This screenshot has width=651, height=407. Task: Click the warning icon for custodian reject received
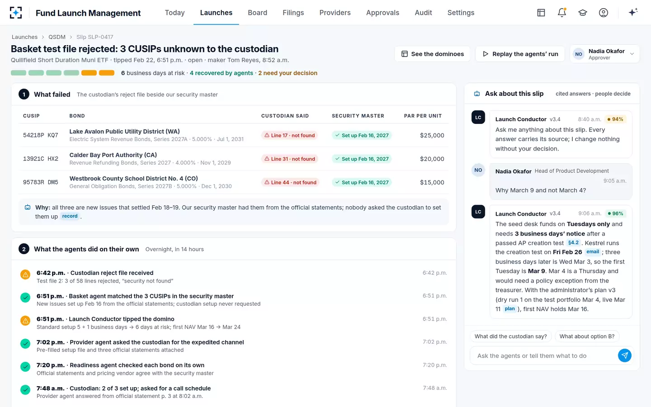[25, 274]
